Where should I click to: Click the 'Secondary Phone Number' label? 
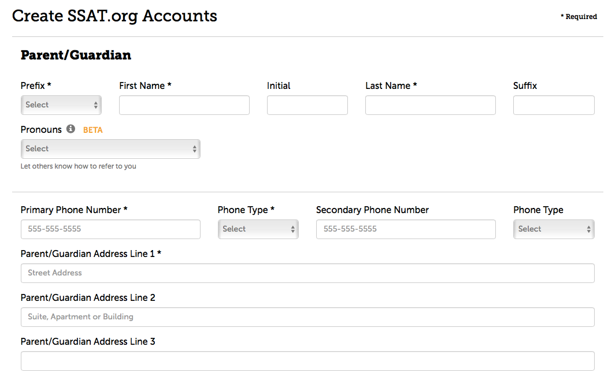(x=372, y=210)
